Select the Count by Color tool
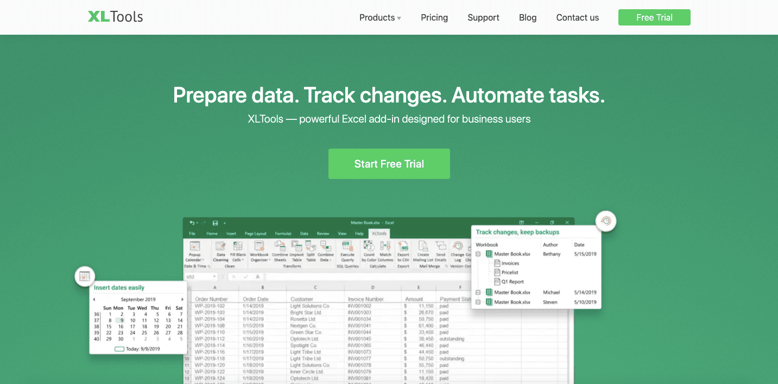Image resolution: width=778 pixels, height=384 pixels. tap(369, 252)
